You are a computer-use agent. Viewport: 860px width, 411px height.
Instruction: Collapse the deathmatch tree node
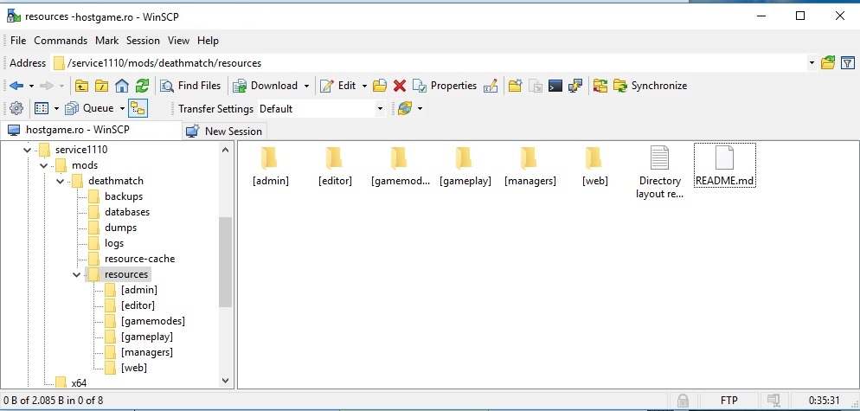click(x=61, y=181)
